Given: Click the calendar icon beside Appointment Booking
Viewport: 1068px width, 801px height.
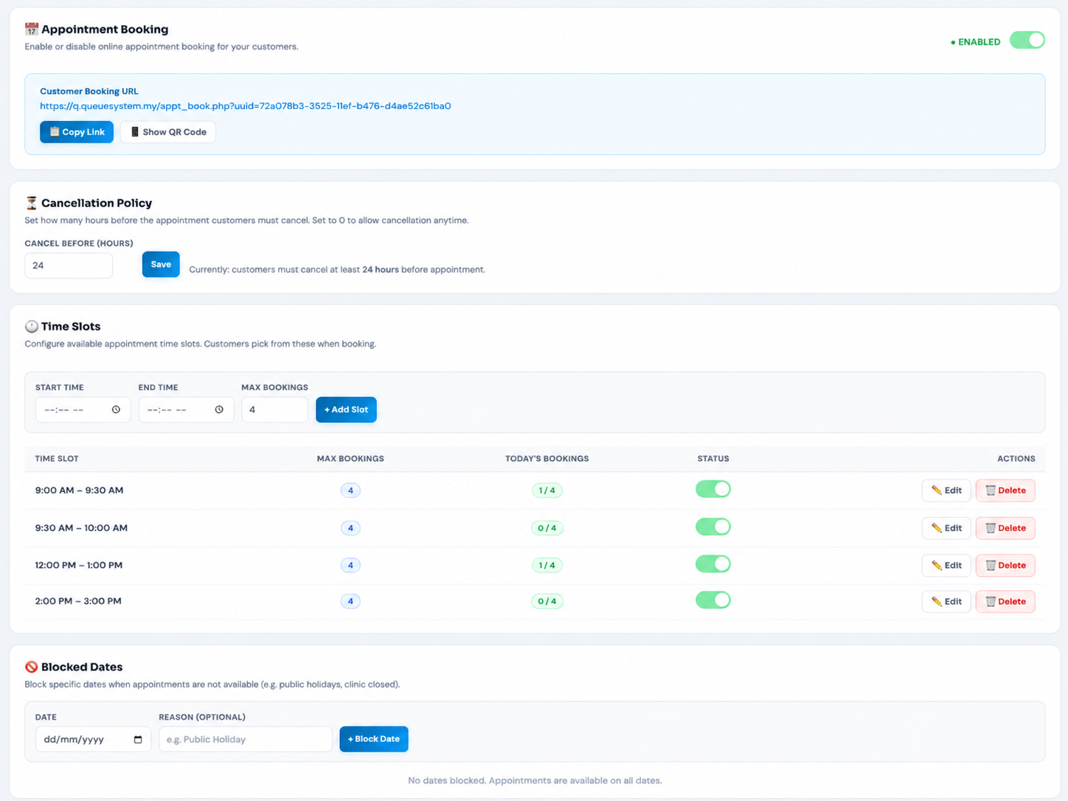Looking at the screenshot, I should pyautogui.click(x=32, y=30).
